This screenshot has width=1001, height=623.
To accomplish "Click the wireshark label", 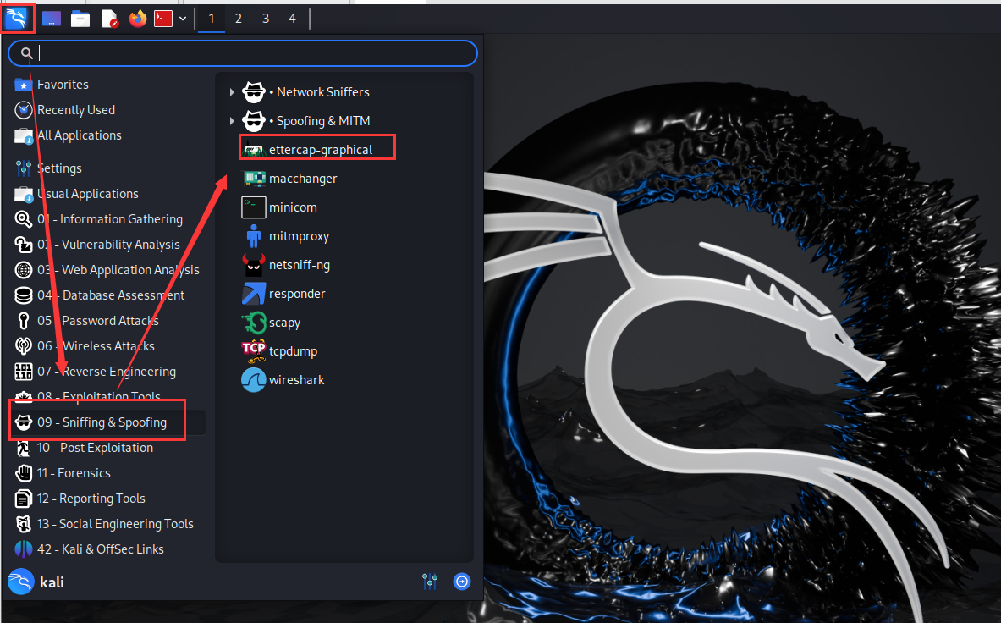I will click(297, 380).
